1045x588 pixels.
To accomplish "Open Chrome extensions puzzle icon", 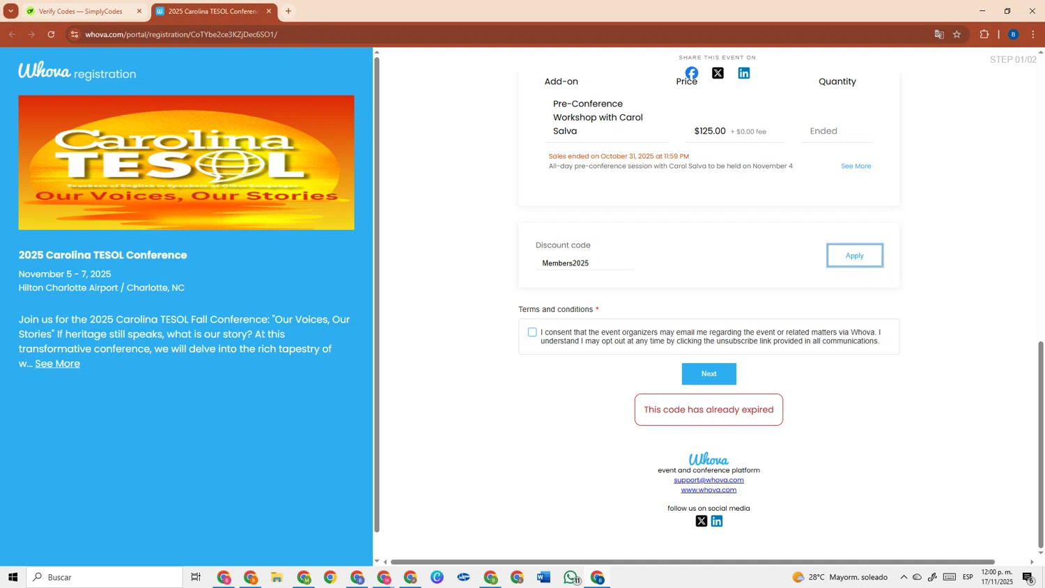I will click(984, 34).
